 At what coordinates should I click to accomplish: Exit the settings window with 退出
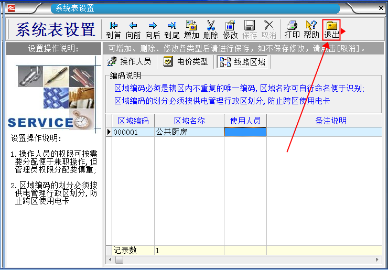[x=331, y=29]
